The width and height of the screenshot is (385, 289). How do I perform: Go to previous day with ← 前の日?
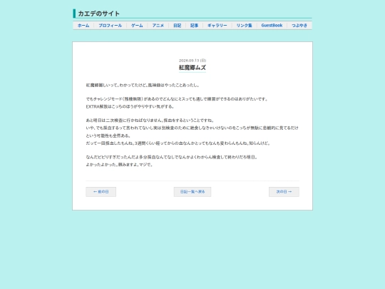click(101, 192)
